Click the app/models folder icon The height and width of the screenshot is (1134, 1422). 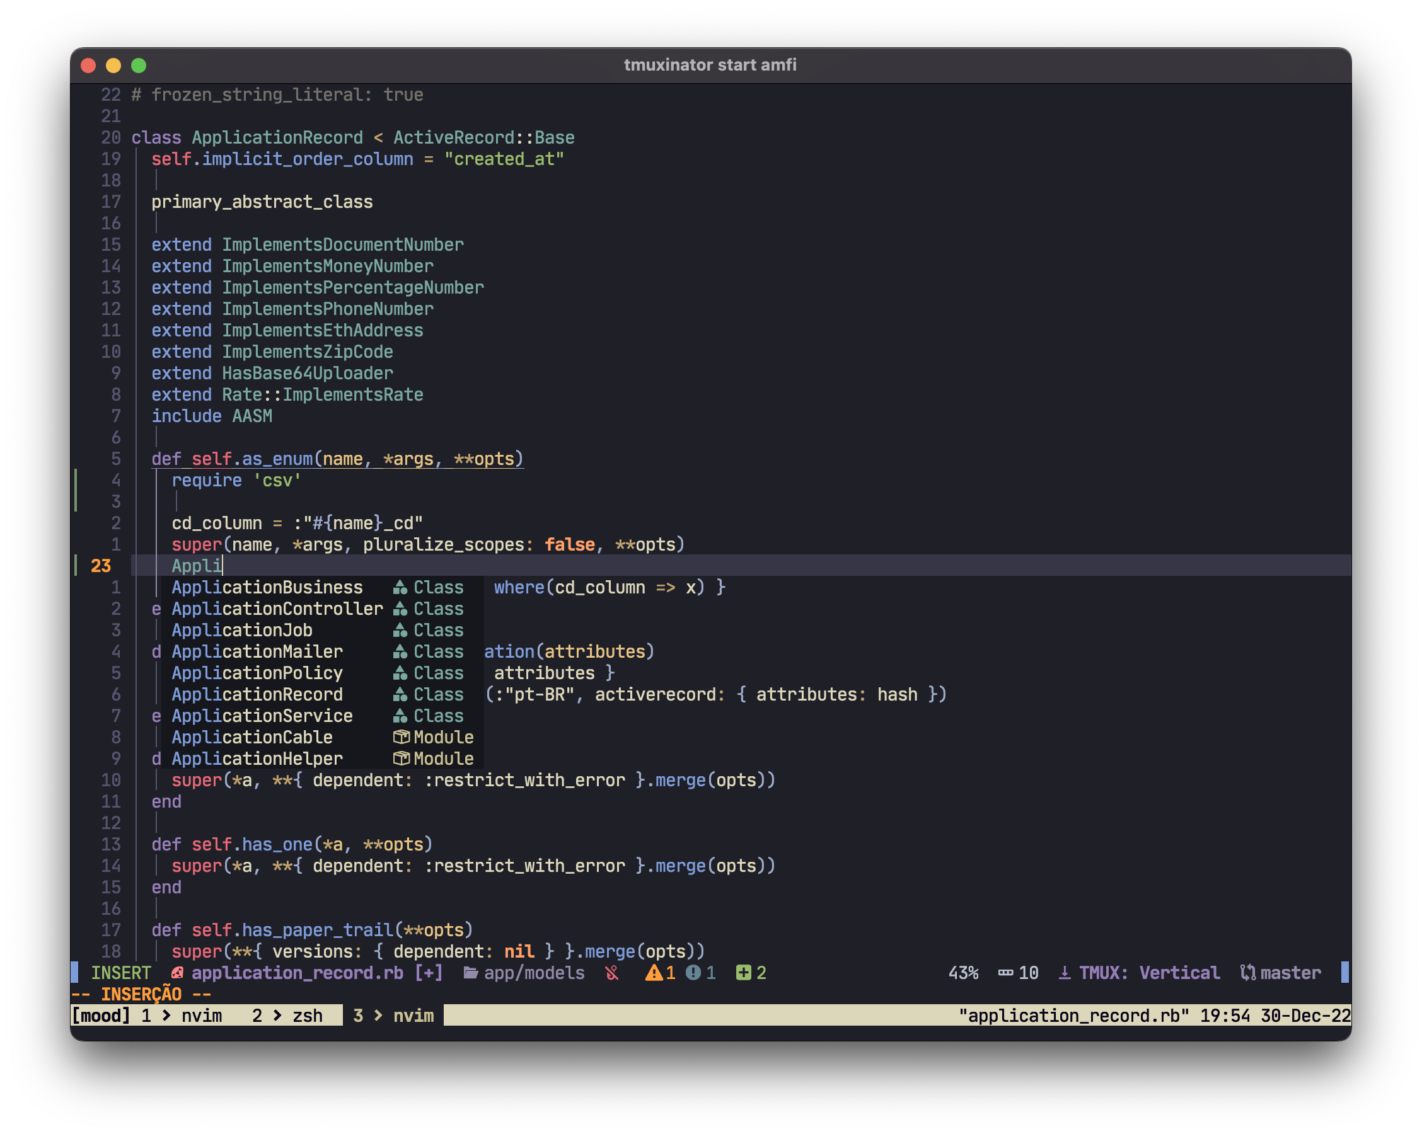pos(470,973)
